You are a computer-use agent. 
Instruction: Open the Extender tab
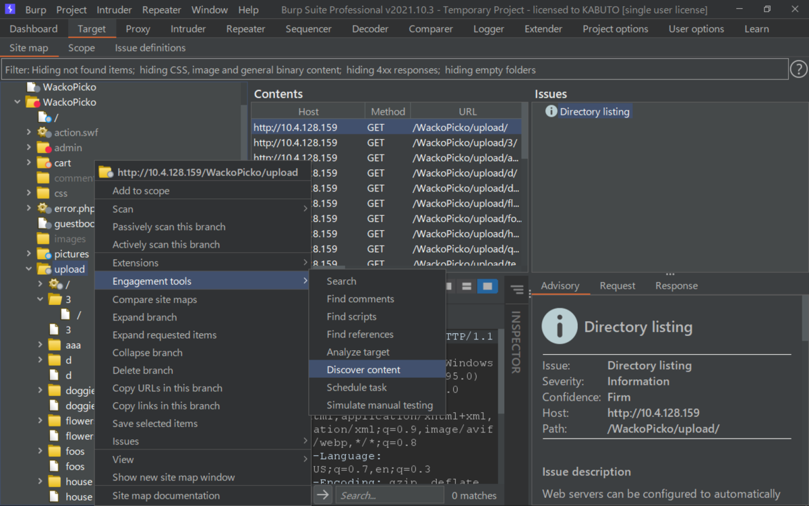[x=543, y=29]
